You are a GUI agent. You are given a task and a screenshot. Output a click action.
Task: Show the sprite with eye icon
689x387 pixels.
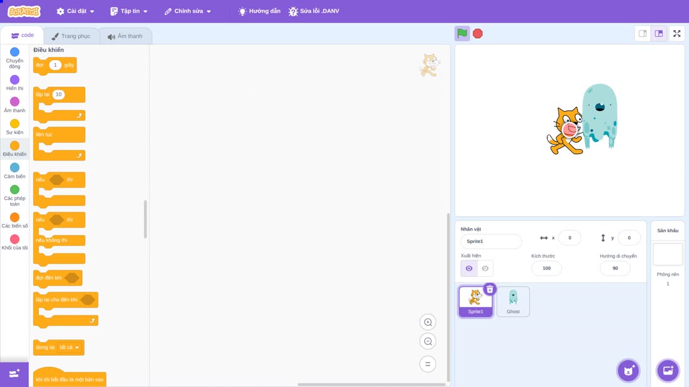coord(469,269)
